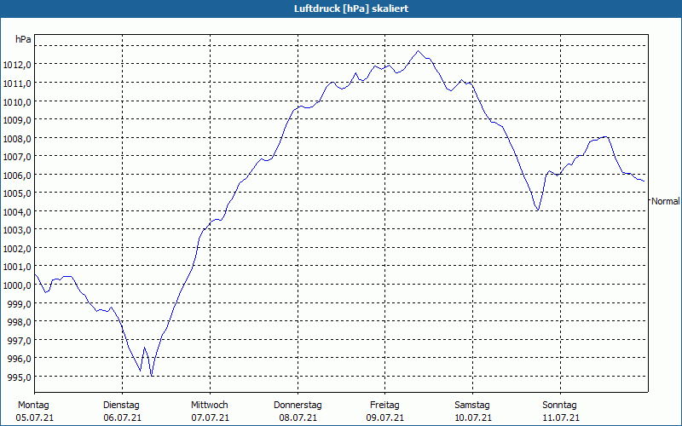Click the 996,0 axis value
Screen dimensions: 682x426
tap(19, 359)
